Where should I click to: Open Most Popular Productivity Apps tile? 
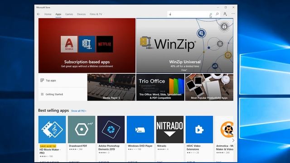click(x=209, y=87)
